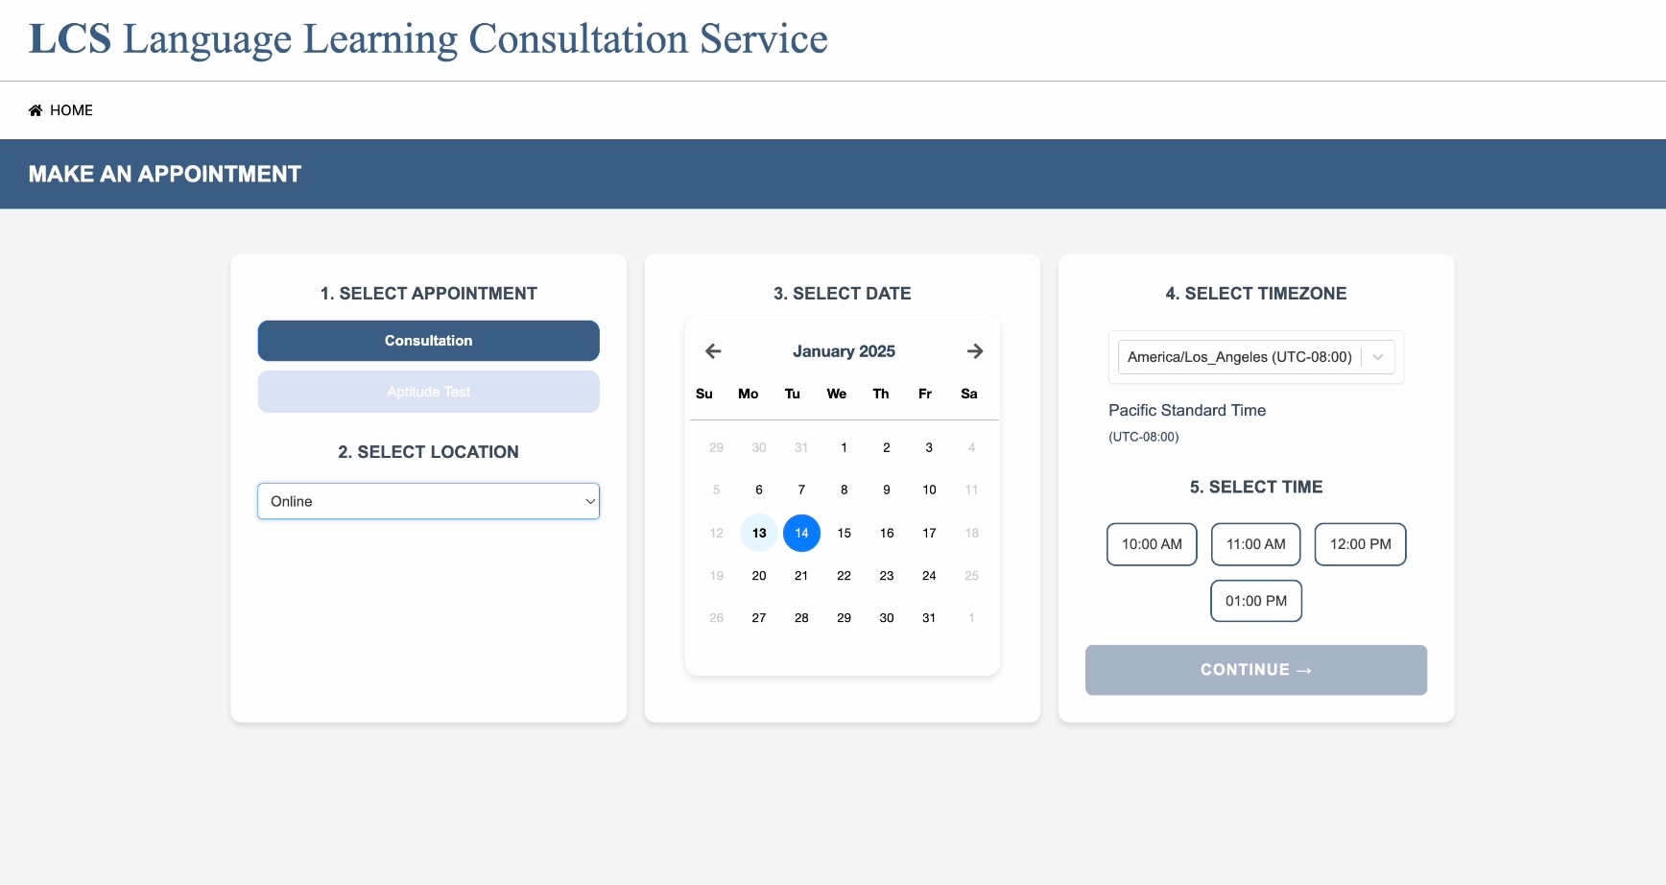The image size is (1666, 885).
Task: Expand the Online location dropdown
Action: pos(428,501)
